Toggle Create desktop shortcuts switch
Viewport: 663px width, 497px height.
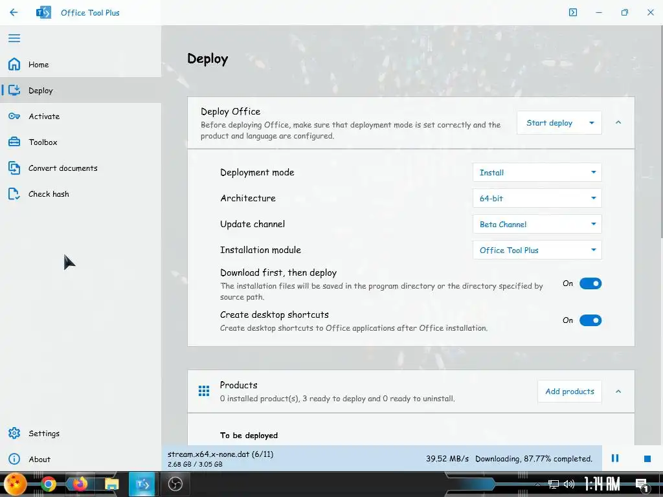(x=590, y=320)
